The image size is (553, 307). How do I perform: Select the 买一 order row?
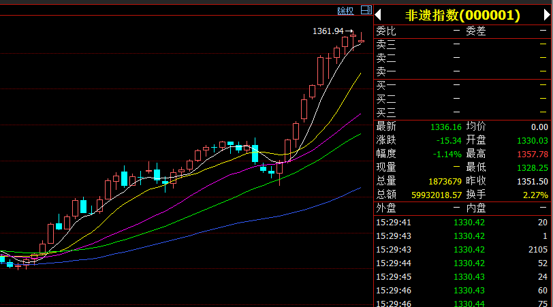point(462,85)
